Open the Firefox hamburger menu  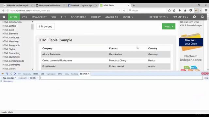click(x=206, y=10)
